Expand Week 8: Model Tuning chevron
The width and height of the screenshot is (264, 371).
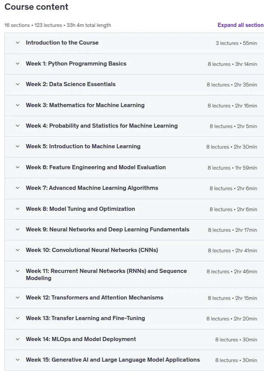pos(18,209)
